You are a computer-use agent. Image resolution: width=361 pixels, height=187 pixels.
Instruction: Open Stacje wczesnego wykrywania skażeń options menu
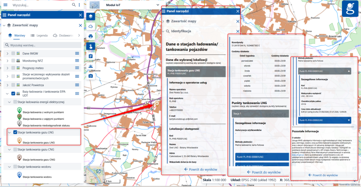click(x=77, y=76)
